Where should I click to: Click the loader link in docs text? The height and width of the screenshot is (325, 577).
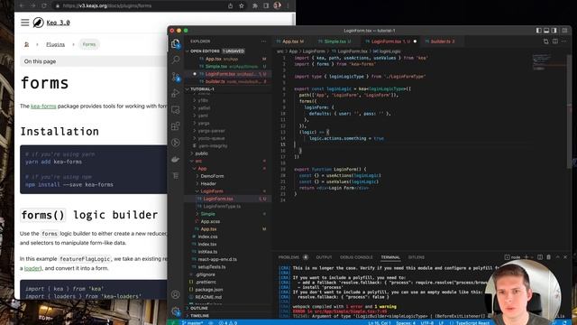click(32, 268)
